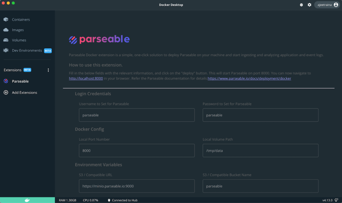Click the Local Port Number field
Image resolution: width=342 pixels, height=203 pixels.
pyautogui.click(x=136, y=151)
